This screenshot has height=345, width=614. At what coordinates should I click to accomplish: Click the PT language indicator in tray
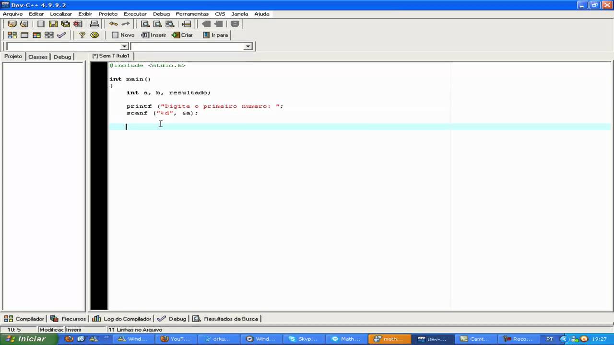point(550,339)
